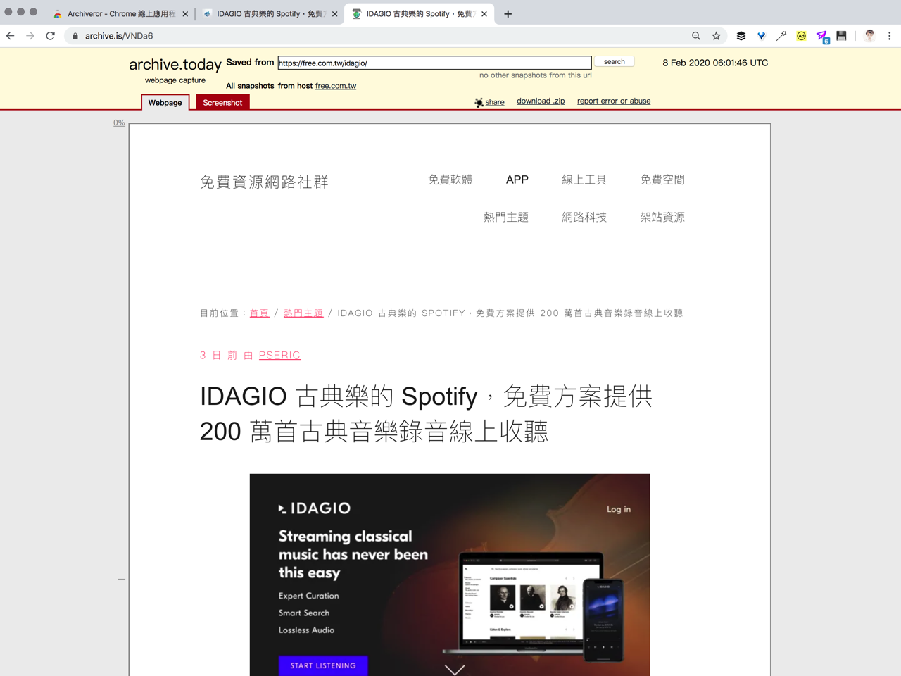Open the 免費資源網路社群 site title
The height and width of the screenshot is (676, 901).
(x=264, y=182)
